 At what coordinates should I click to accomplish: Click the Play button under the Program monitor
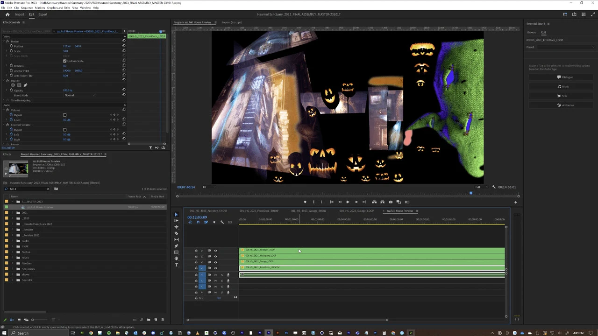pyautogui.click(x=348, y=202)
